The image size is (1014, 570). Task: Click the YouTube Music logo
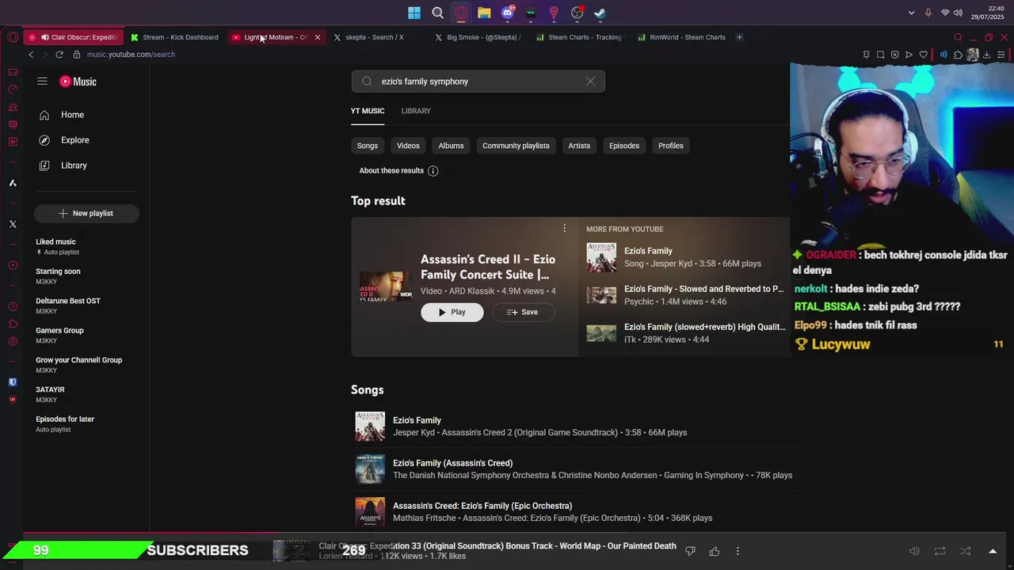[78, 82]
